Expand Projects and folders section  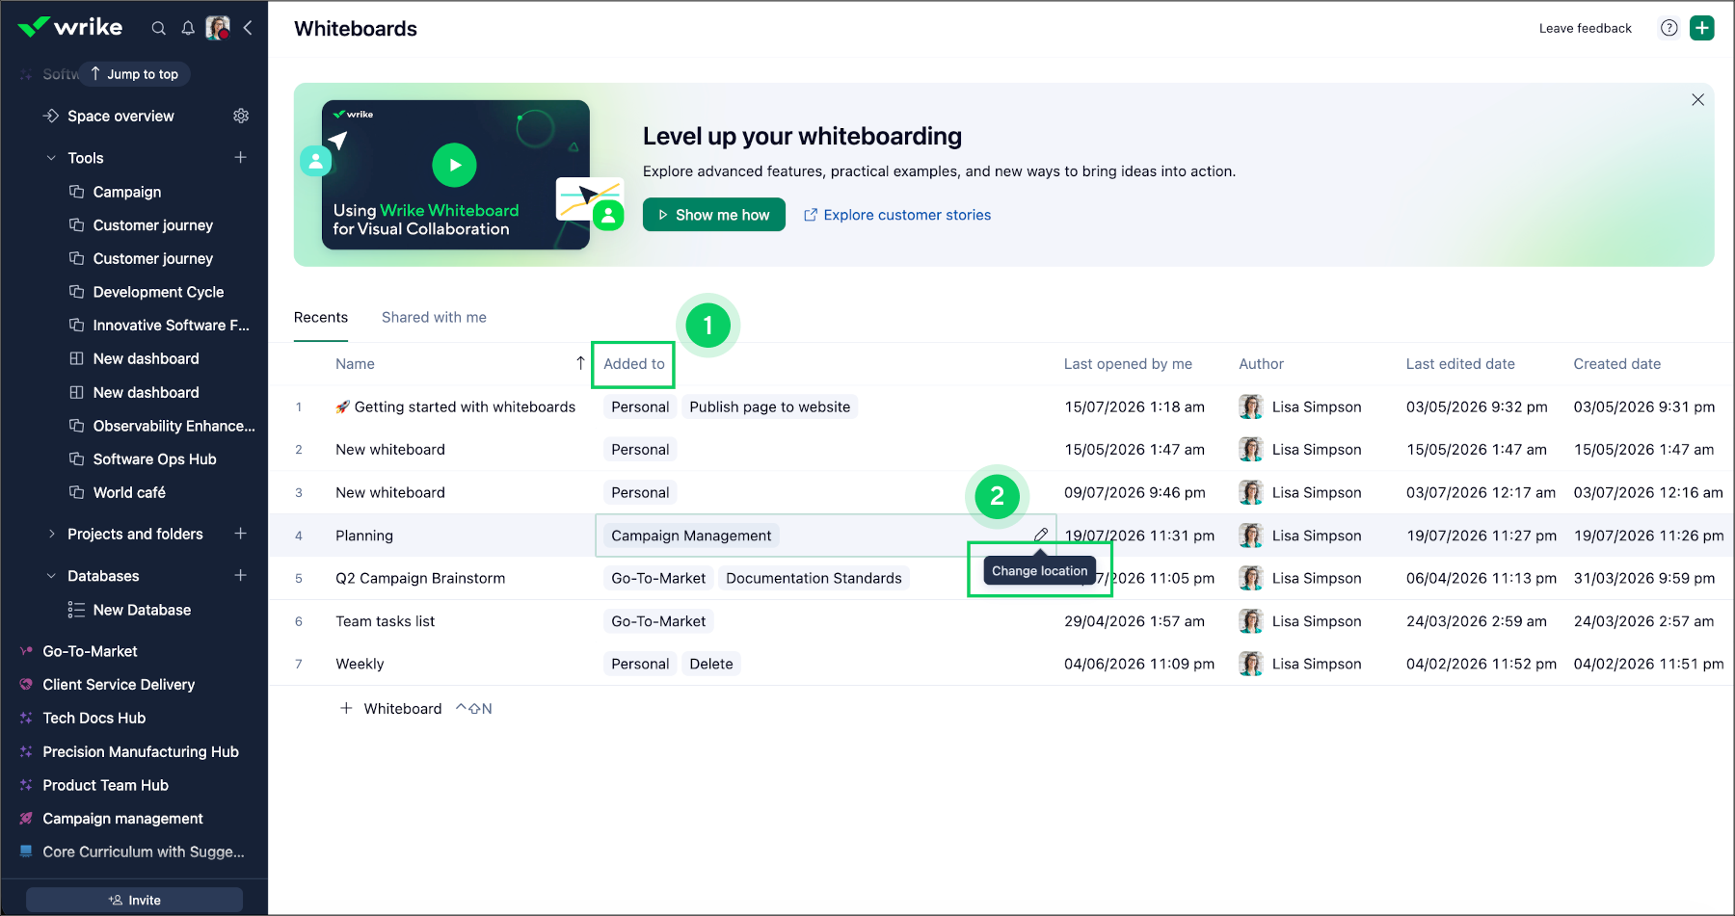point(51,534)
